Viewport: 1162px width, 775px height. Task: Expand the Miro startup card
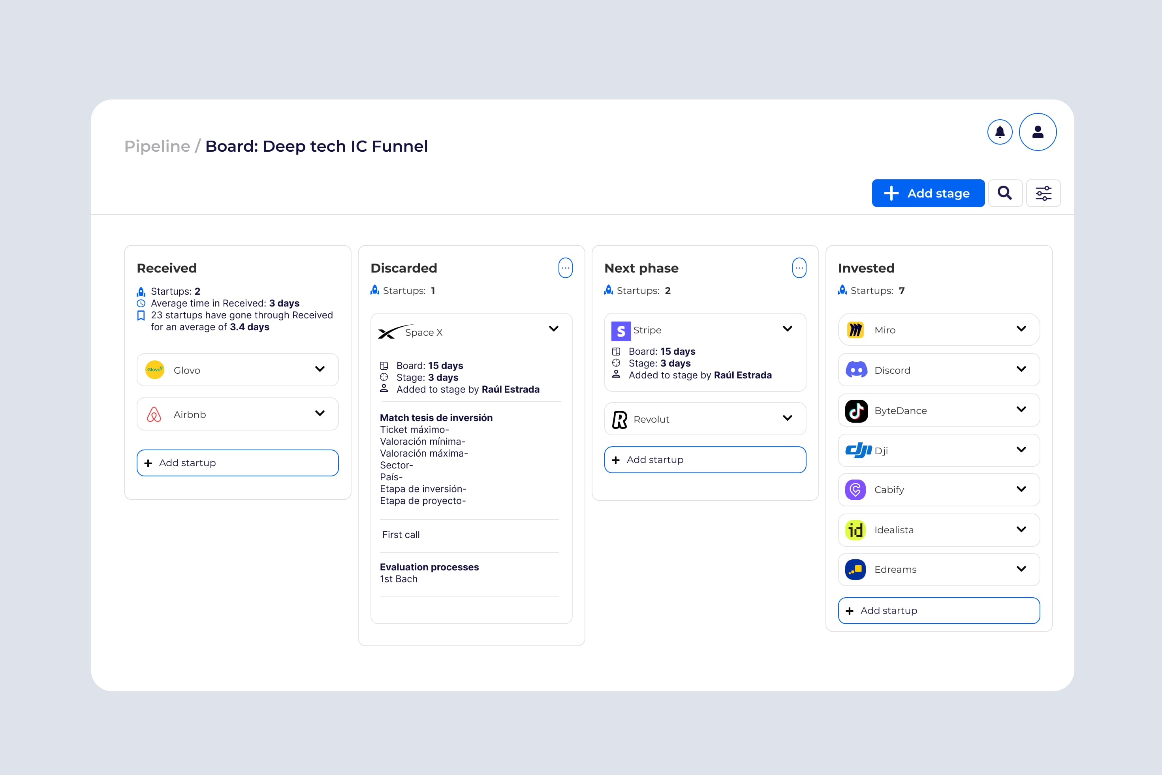1021,329
